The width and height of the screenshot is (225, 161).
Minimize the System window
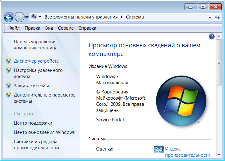pyautogui.click(x=190, y=7)
